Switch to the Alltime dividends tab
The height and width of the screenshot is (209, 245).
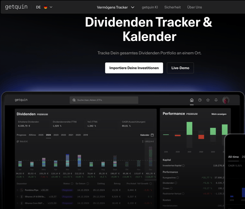(x=32, y=135)
